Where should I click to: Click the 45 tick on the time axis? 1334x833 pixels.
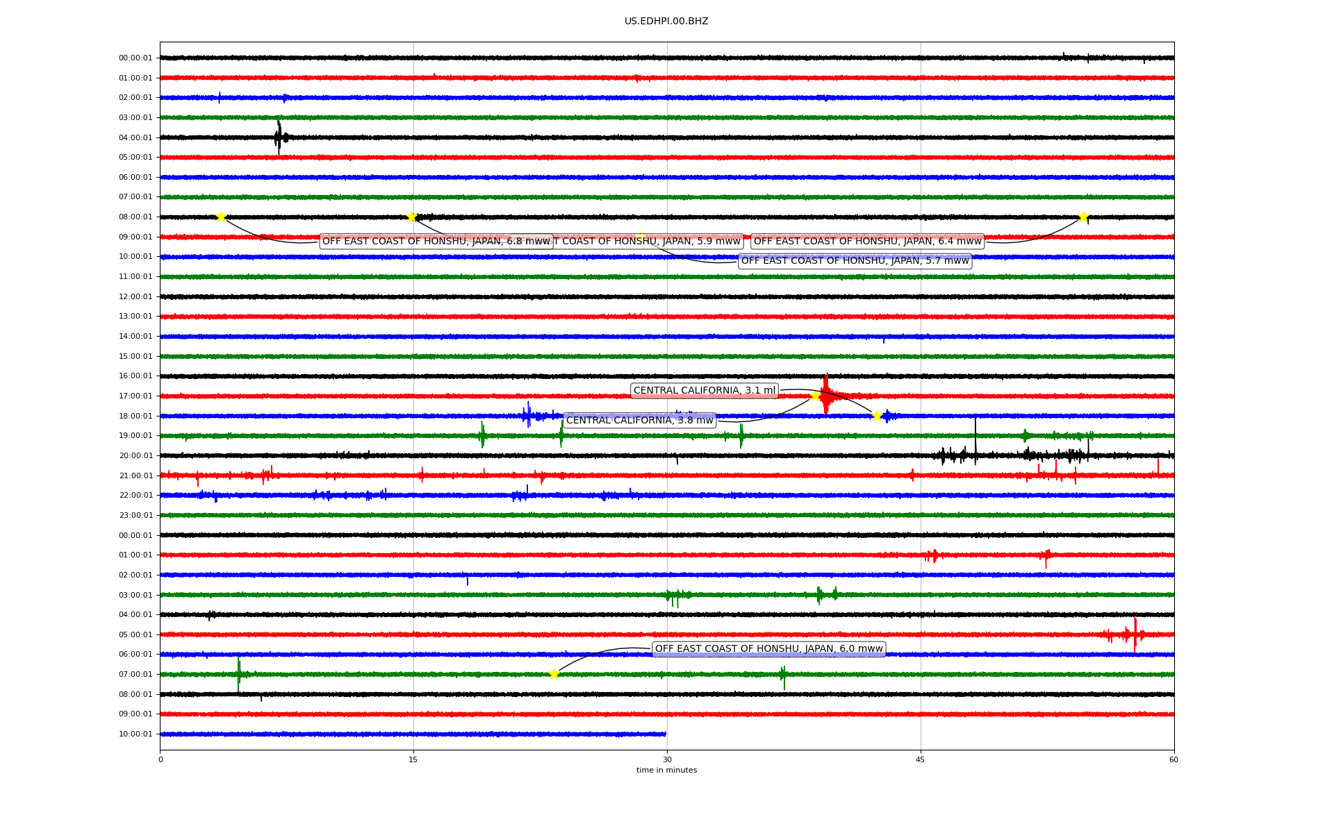click(x=920, y=759)
